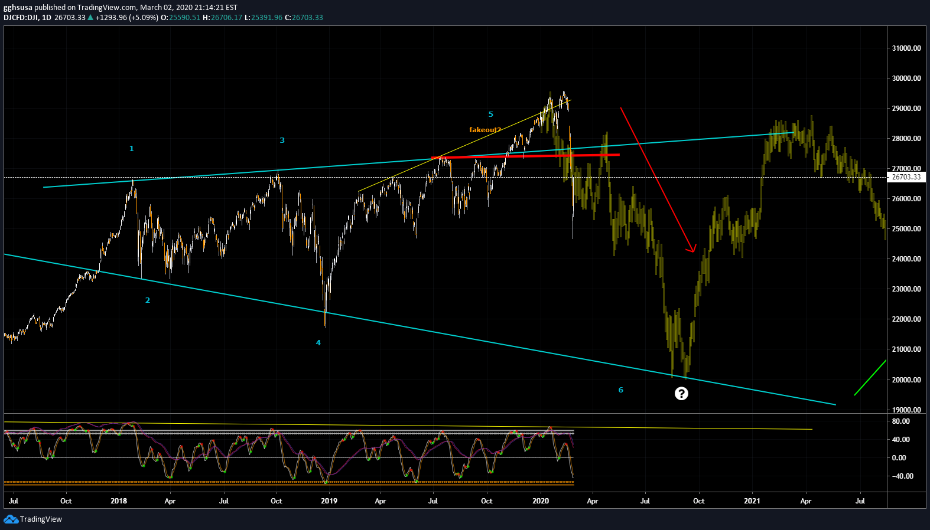Click the 40.00 oscillator axis label
The image size is (930, 530).
click(901, 440)
